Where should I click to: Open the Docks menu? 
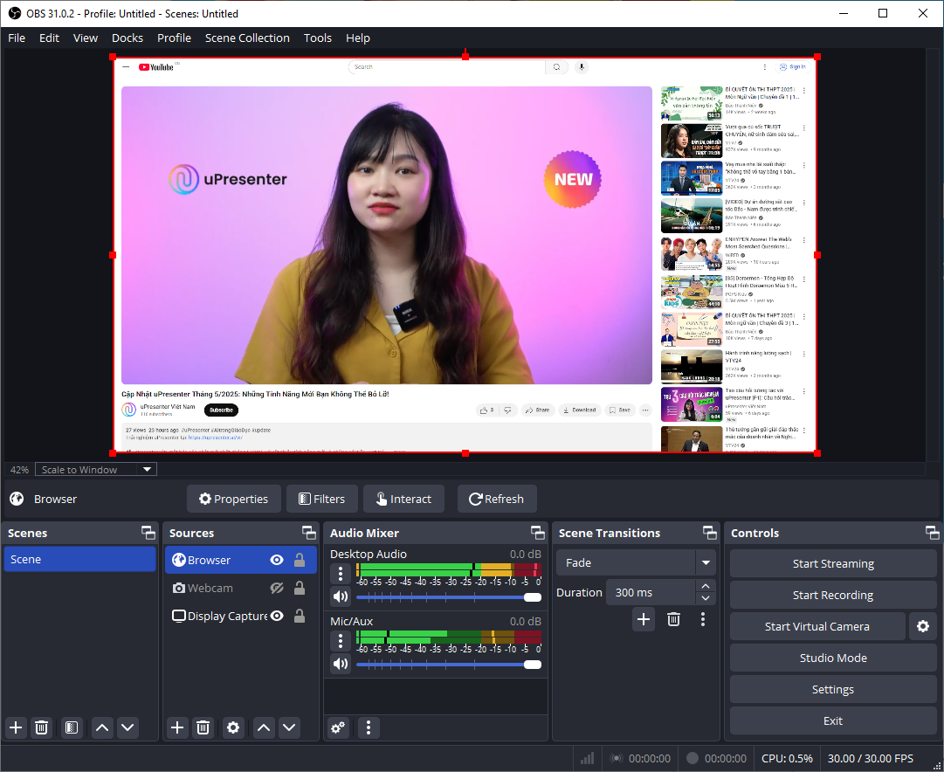[x=127, y=38]
